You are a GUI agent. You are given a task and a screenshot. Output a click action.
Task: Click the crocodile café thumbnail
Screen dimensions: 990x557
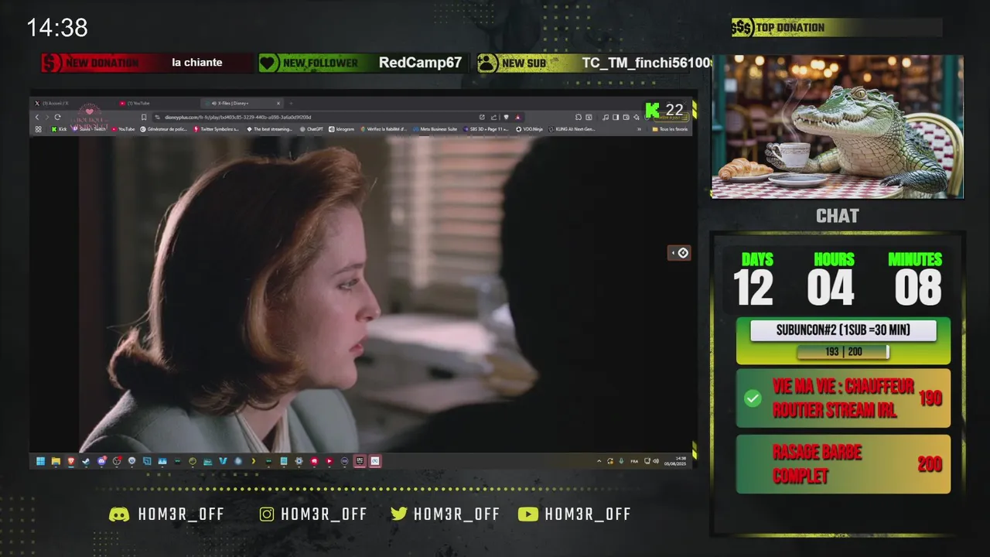838,127
